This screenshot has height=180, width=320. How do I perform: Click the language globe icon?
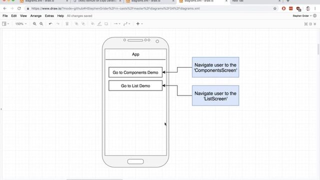click(x=314, y=15)
